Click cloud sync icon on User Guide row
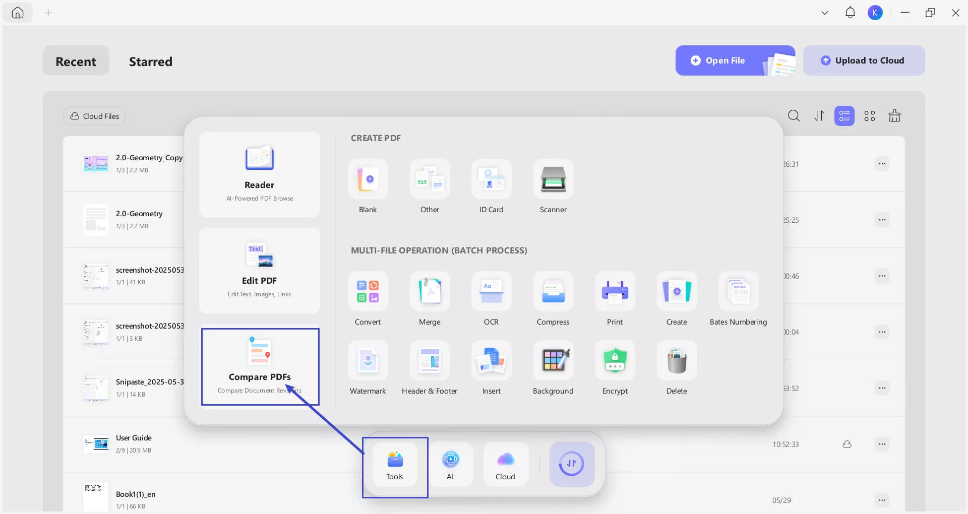Image resolution: width=968 pixels, height=514 pixels. coord(847,444)
